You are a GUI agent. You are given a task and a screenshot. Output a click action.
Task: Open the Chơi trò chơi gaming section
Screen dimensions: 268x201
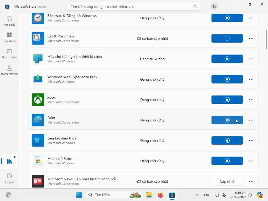click(9, 53)
